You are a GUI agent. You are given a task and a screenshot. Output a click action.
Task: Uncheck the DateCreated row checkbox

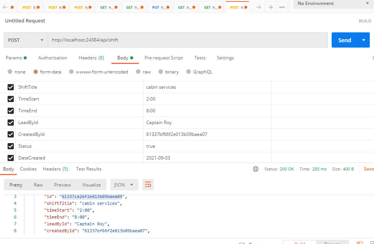11,158
